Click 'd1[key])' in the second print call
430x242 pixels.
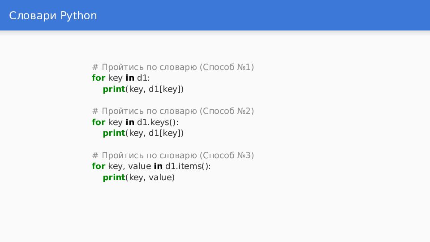pyautogui.click(x=166, y=133)
